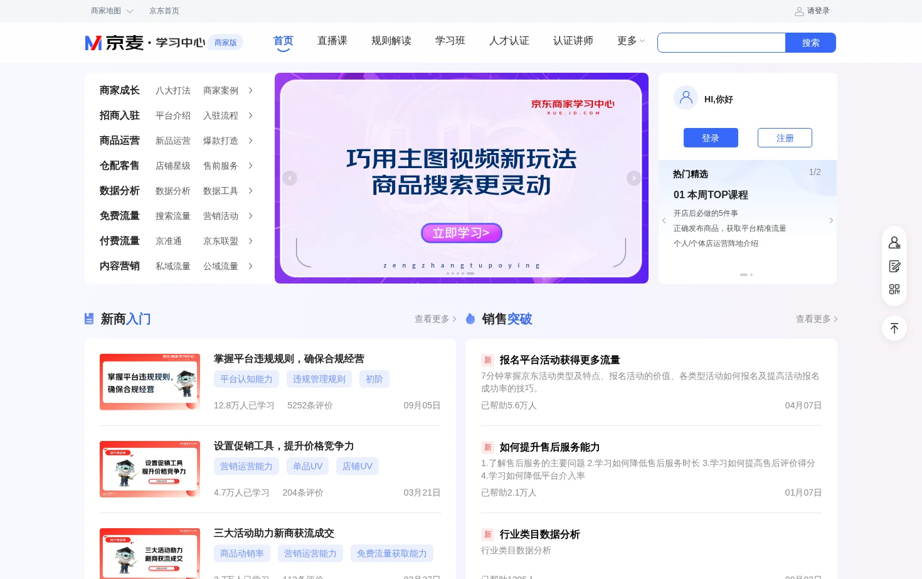Click the previous banner slide arrow
The height and width of the screenshot is (579, 922).
(289, 178)
